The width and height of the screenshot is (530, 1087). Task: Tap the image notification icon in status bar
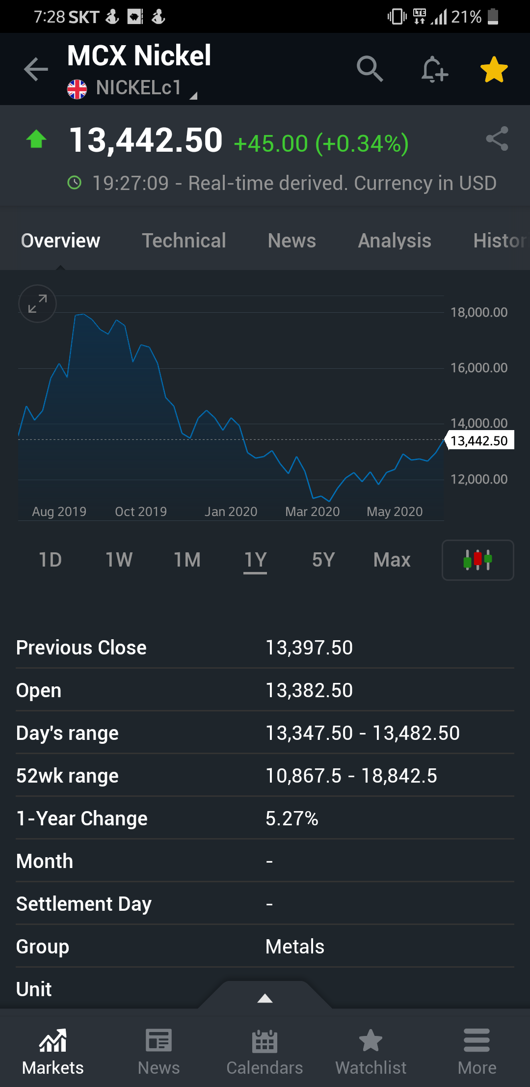point(135,17)
